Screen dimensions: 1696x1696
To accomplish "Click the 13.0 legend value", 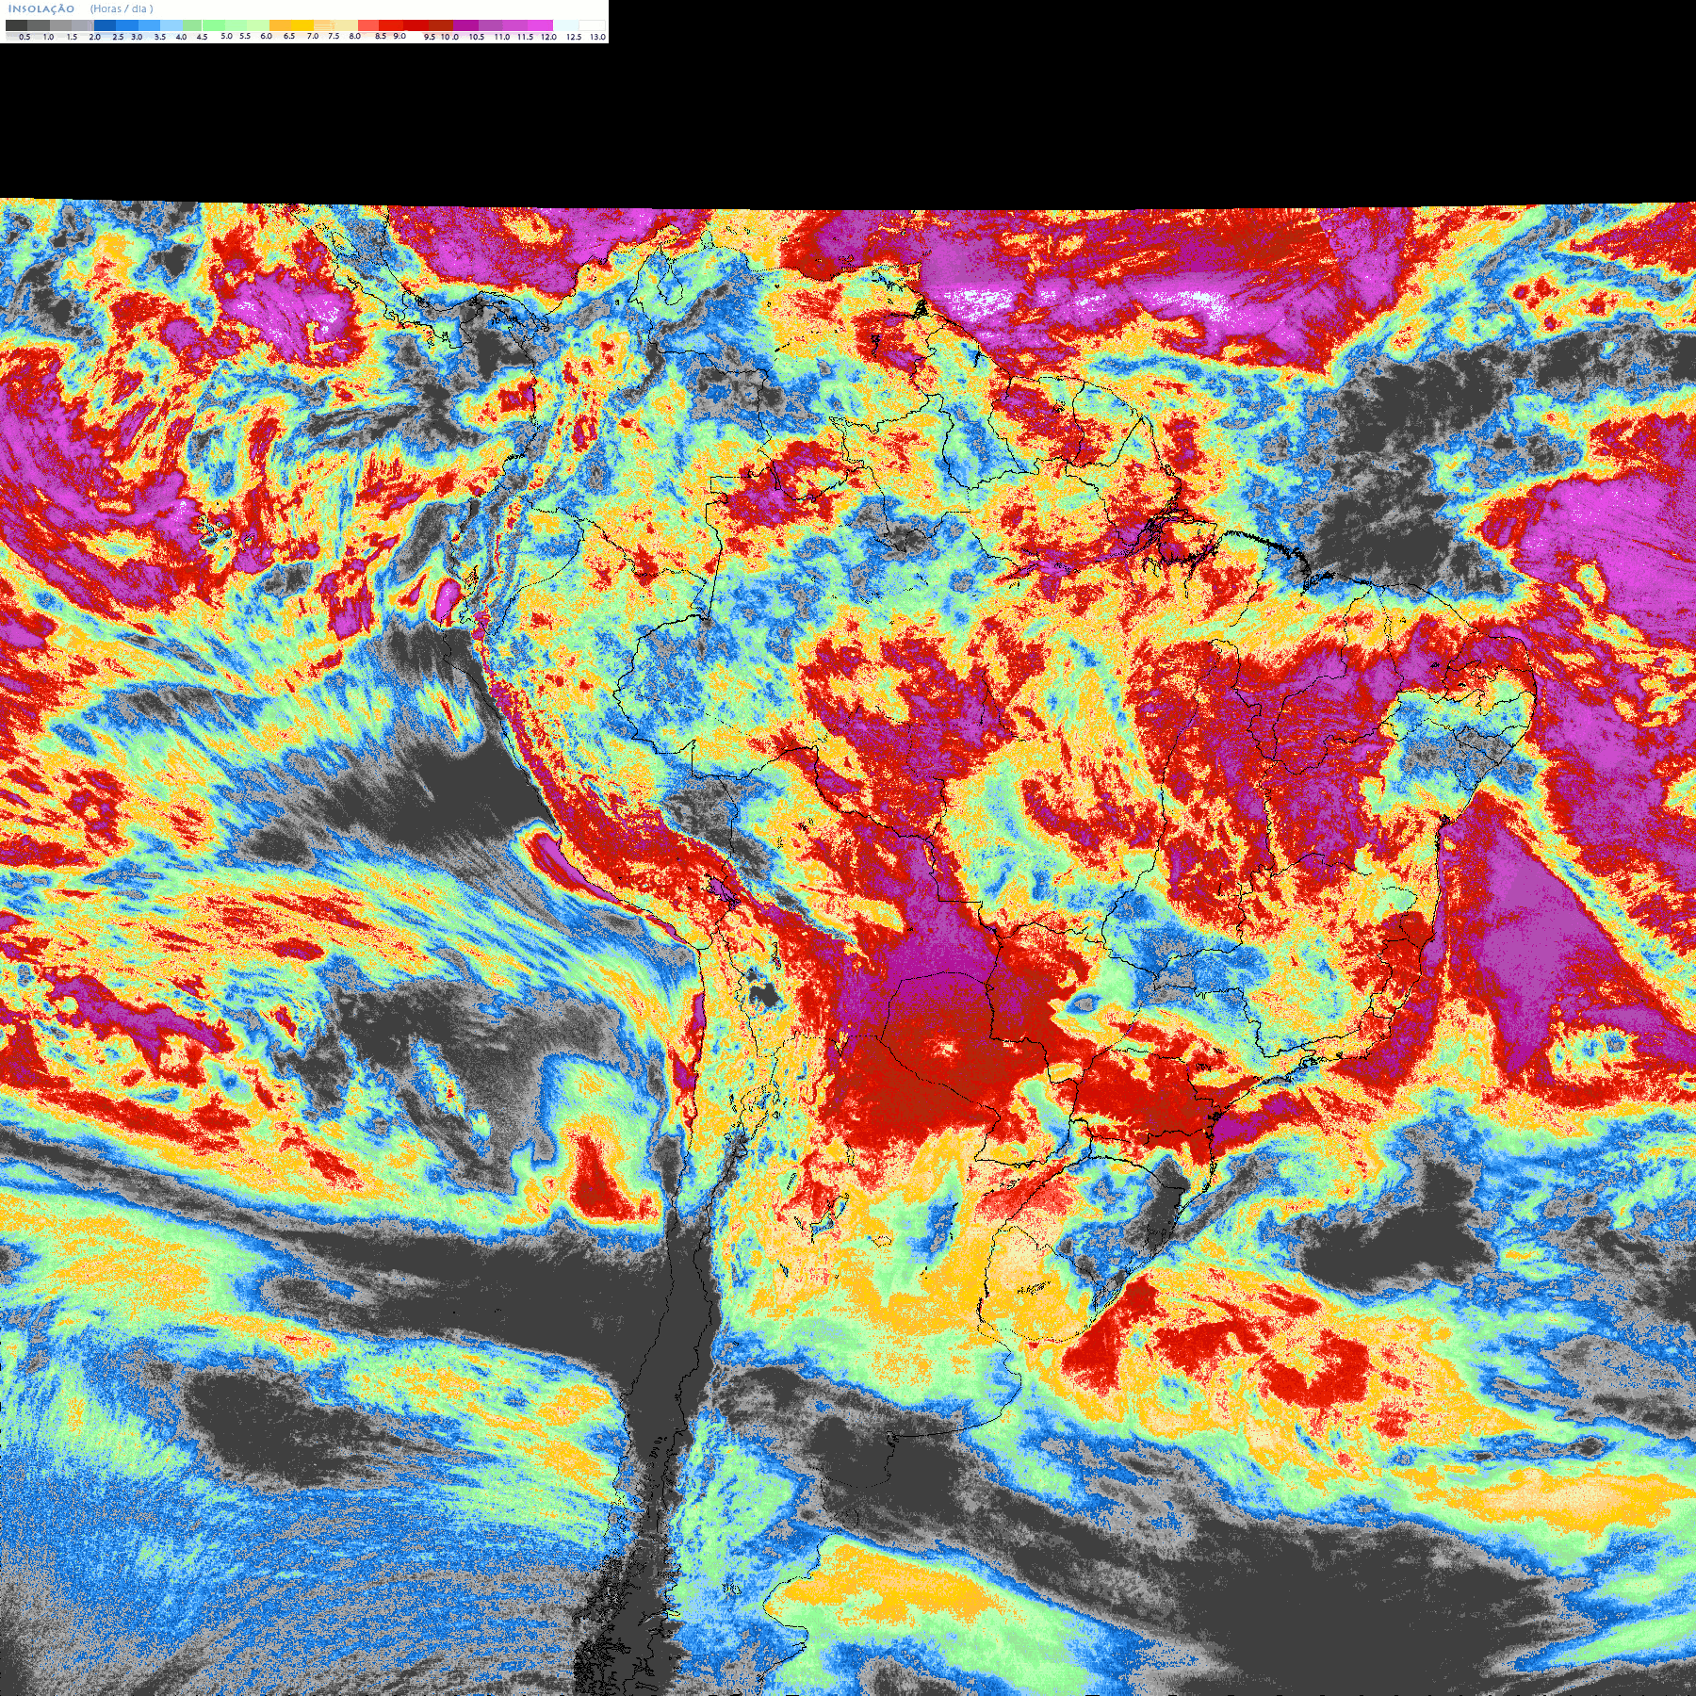I will 597,37.
